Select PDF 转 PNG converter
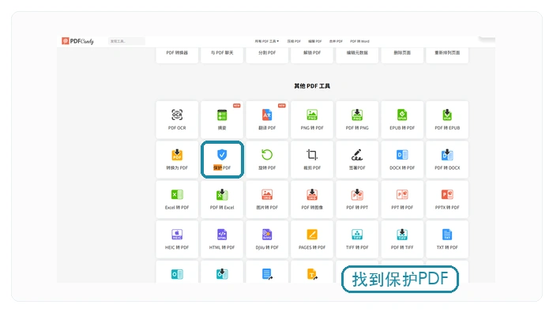553x312 pixels. (357, 119)
